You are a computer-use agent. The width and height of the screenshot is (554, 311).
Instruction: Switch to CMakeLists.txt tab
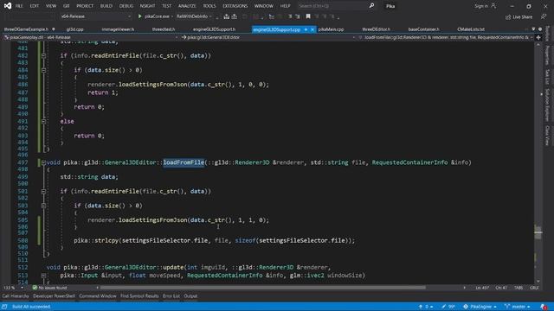[471, 29]
